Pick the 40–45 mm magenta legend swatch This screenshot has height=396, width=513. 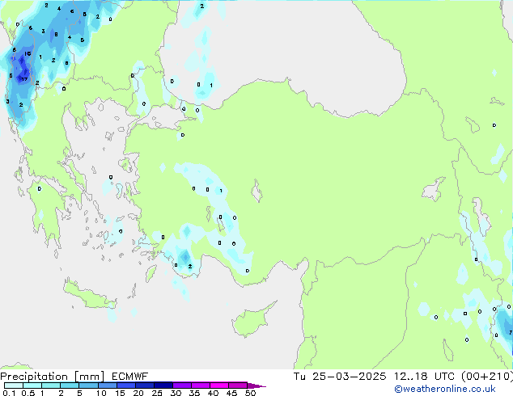pyautogui.click(x=219, y=385)
